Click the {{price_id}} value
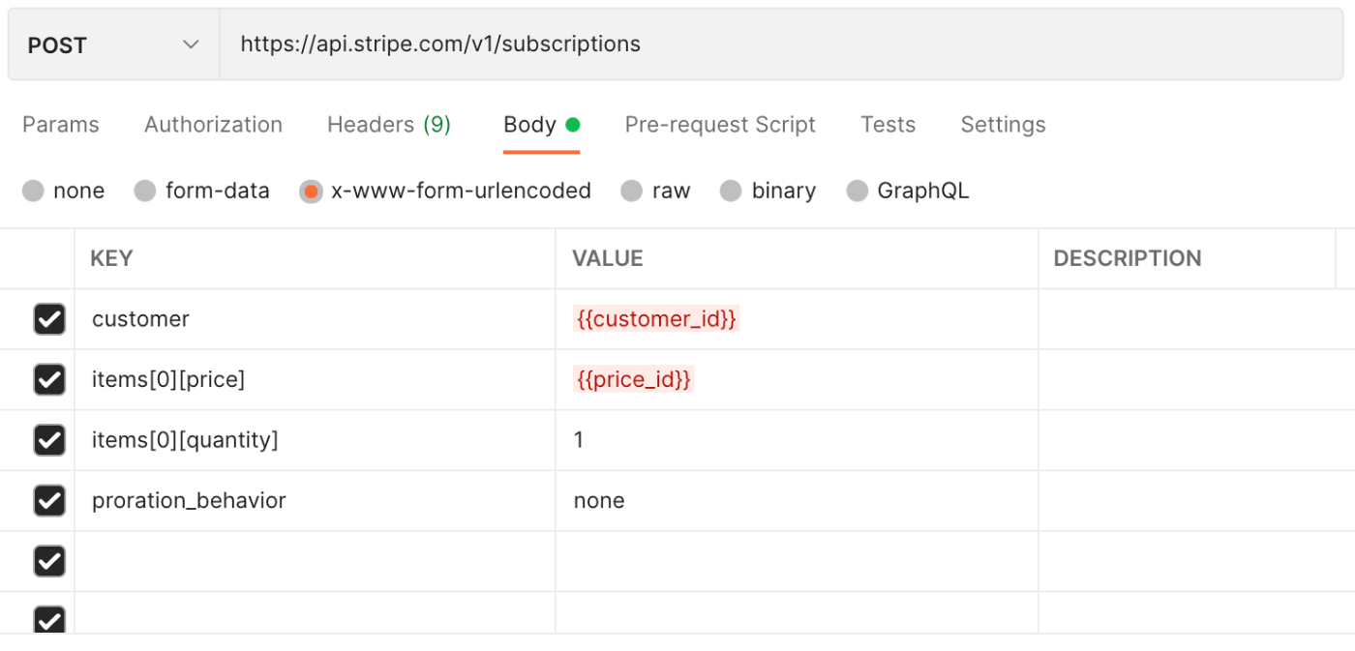Screen dimensions: 1355x651 (634, 379)
